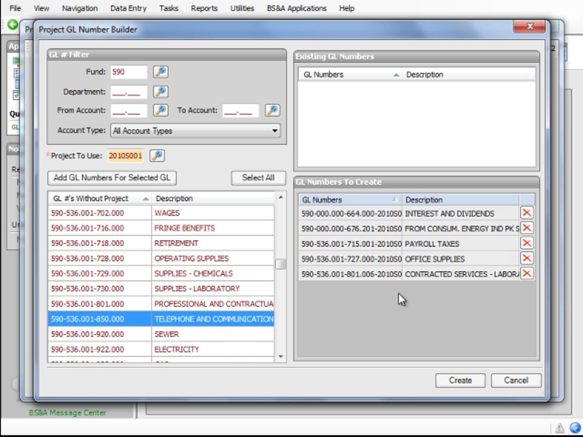Click the warning icon in status bar
The height and width of the screenshot is (437, 583).
[x=559, y=428]
